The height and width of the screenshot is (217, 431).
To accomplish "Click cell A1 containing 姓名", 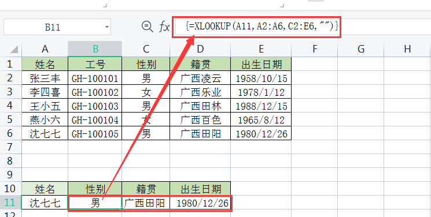I will point(45,64).
